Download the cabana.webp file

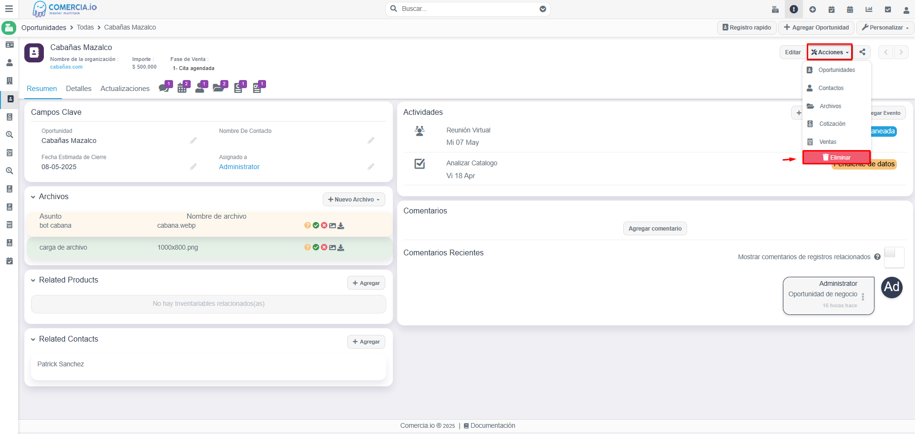pyautogui.click(x=341, y=226)
